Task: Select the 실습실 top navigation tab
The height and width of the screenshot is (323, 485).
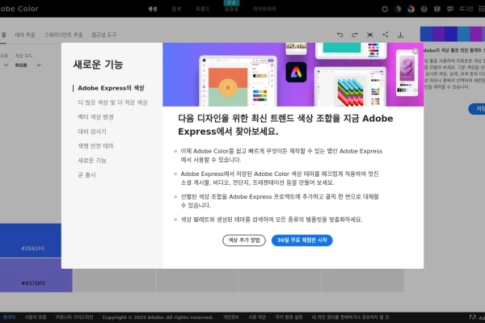Action: coord(231,9)
